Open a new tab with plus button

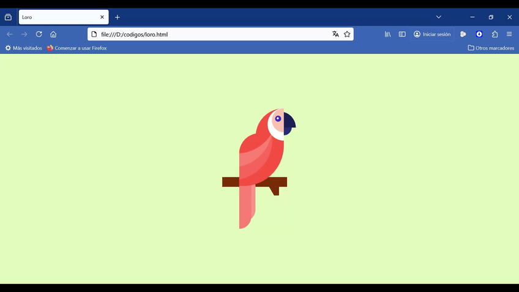click(117, 17)
